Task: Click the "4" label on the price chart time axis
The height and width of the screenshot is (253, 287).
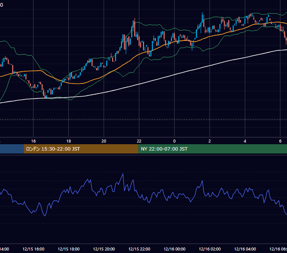Action: pos(245,141)
